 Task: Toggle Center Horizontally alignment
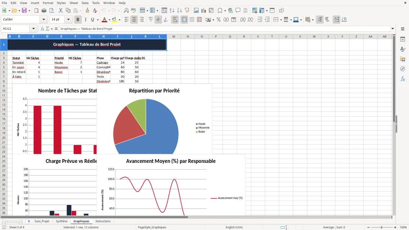(x=134, y=20)
